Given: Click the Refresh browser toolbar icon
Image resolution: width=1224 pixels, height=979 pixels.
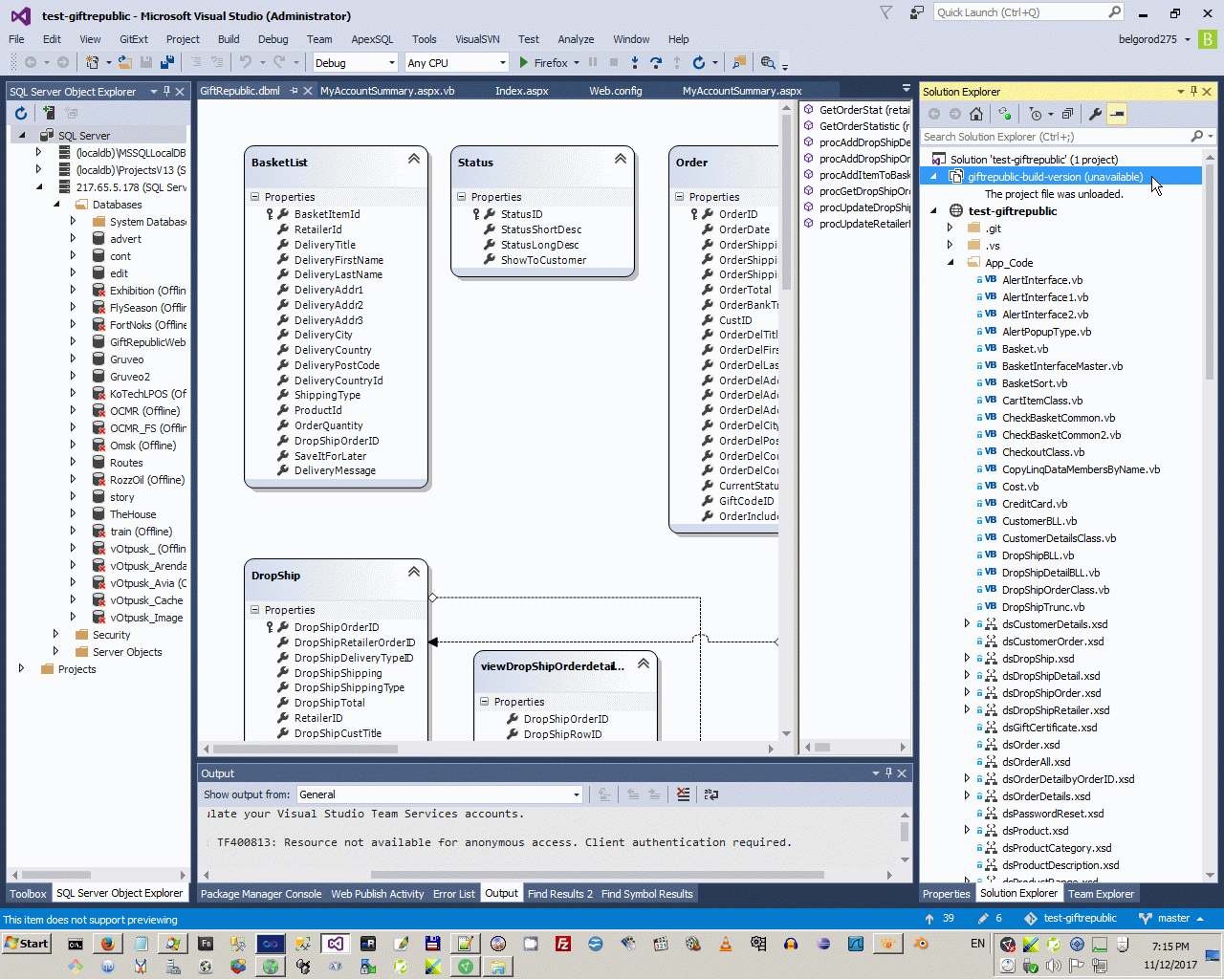Looking at the screenshot, I should pos(699,62).
